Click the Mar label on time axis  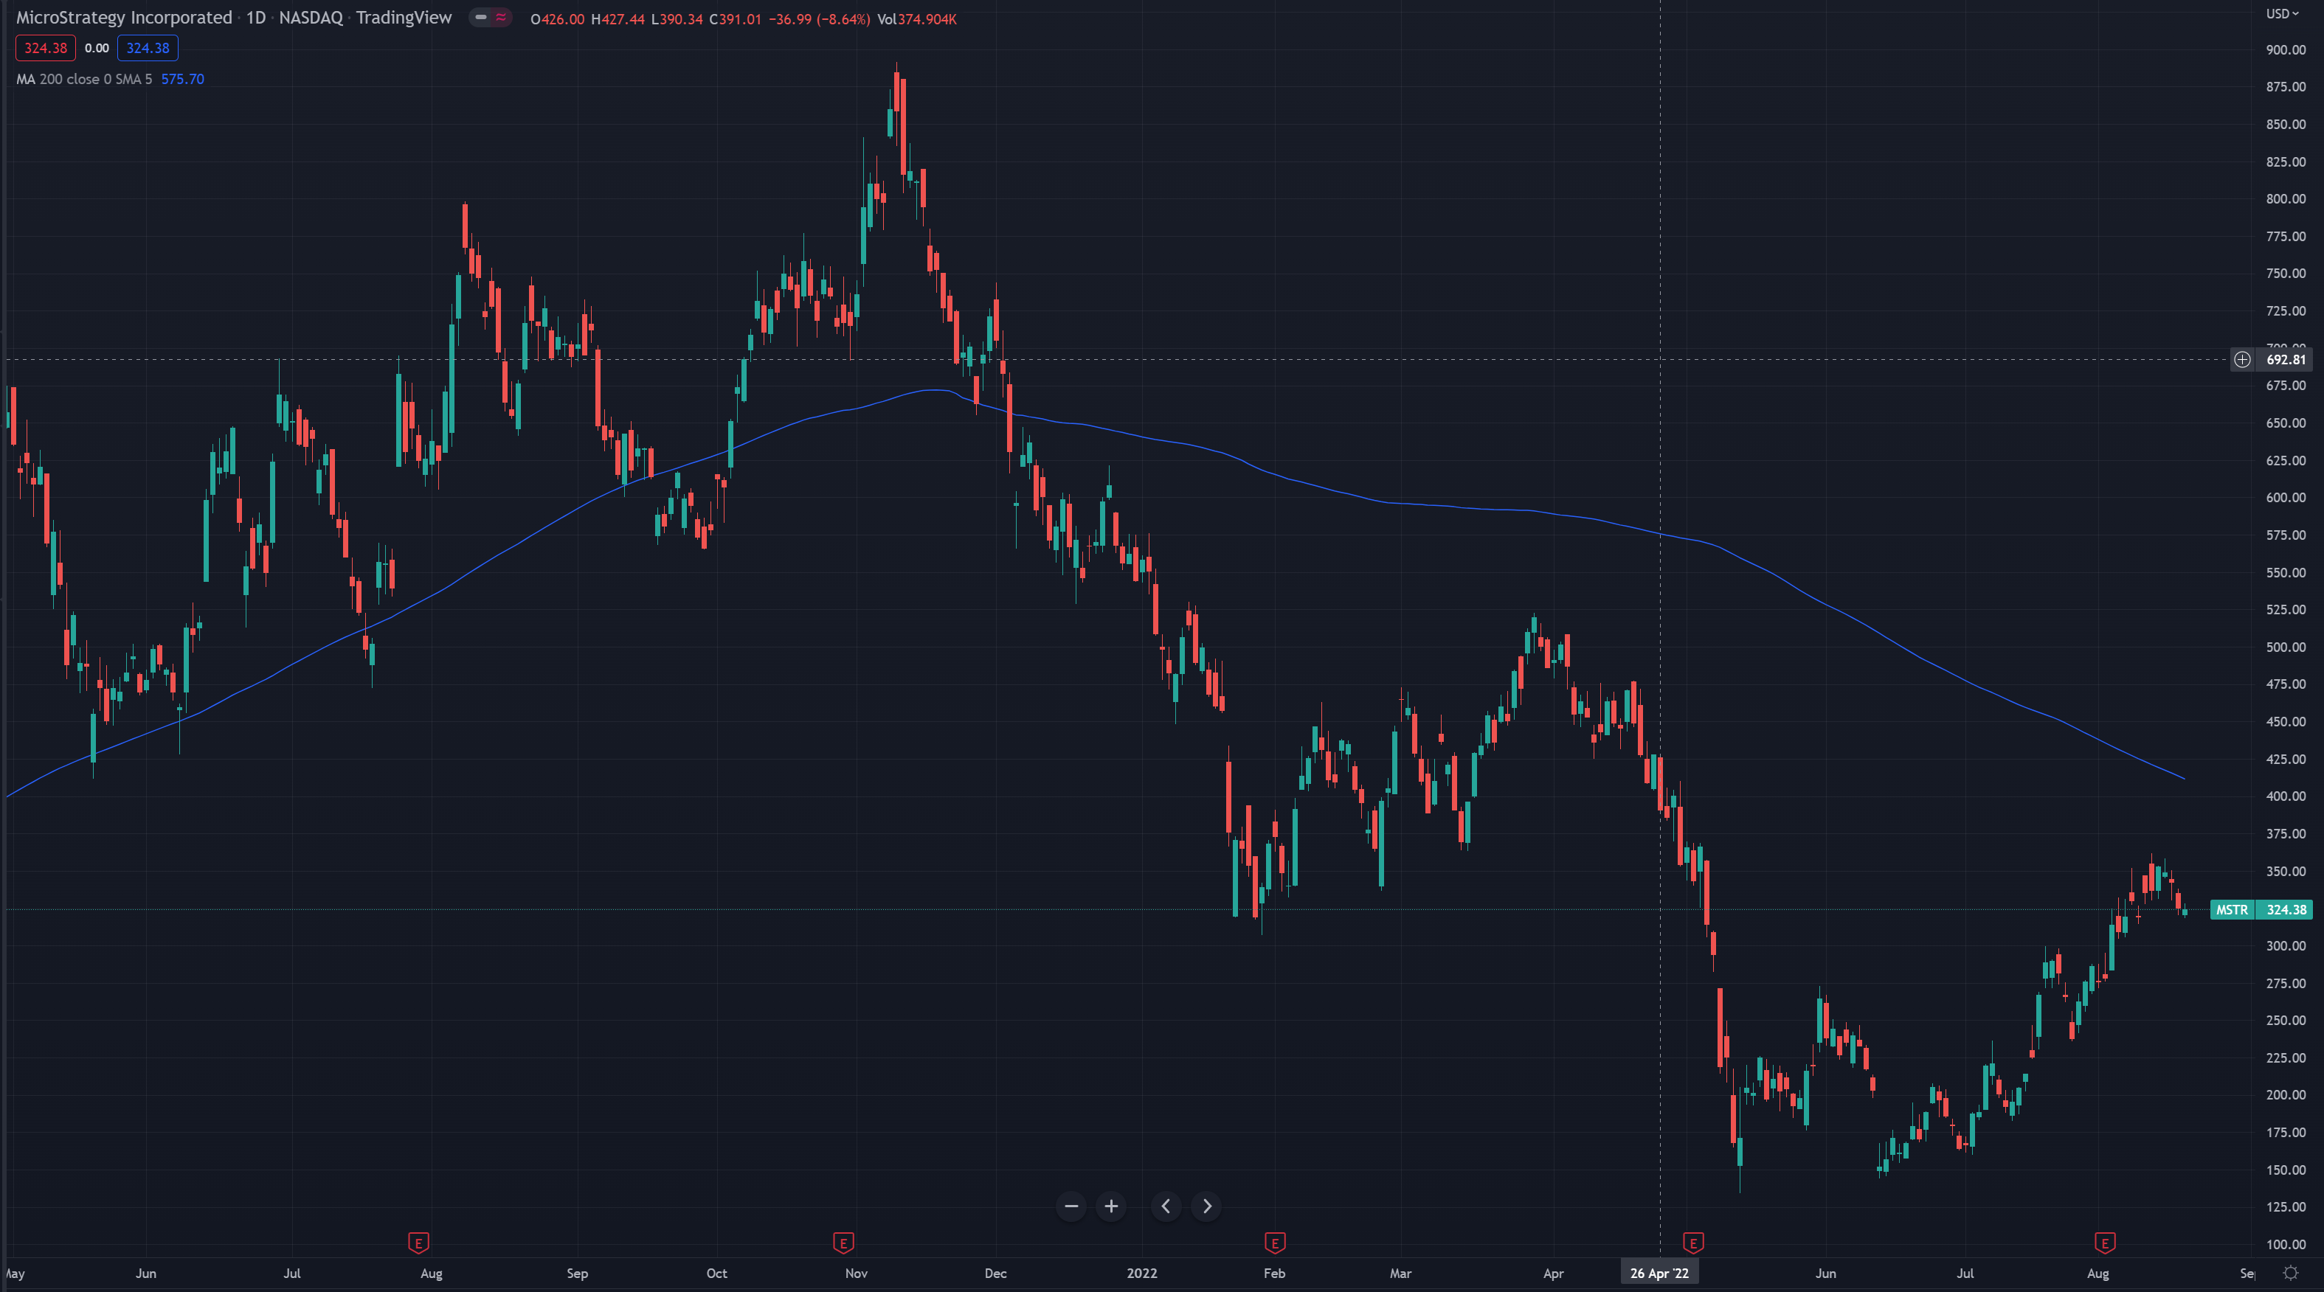click(1400, 1273)
